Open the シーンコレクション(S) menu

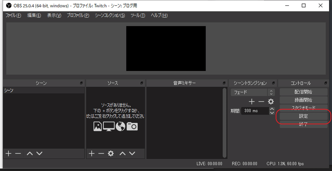pyautogui.click(x=110, y=15)
